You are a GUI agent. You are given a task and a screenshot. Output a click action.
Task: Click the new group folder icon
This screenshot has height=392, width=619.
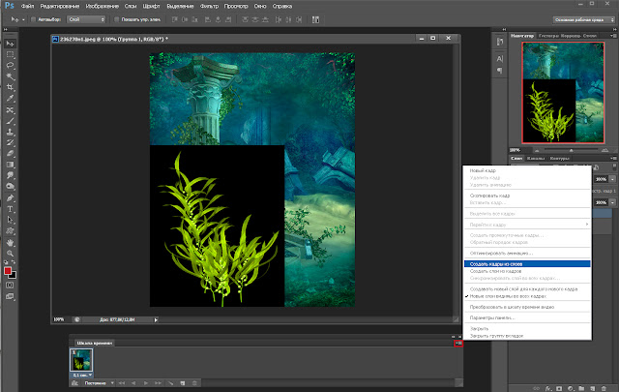click(x=581, y=388)
